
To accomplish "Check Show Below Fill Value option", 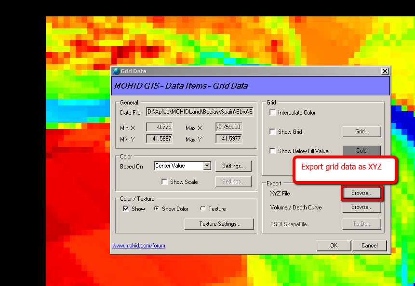I will (273, 151).
